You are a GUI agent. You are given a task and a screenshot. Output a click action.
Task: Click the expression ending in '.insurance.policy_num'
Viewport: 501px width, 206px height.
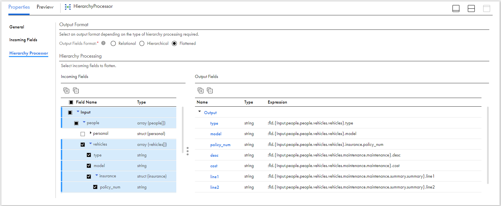(x=326, y=144)
